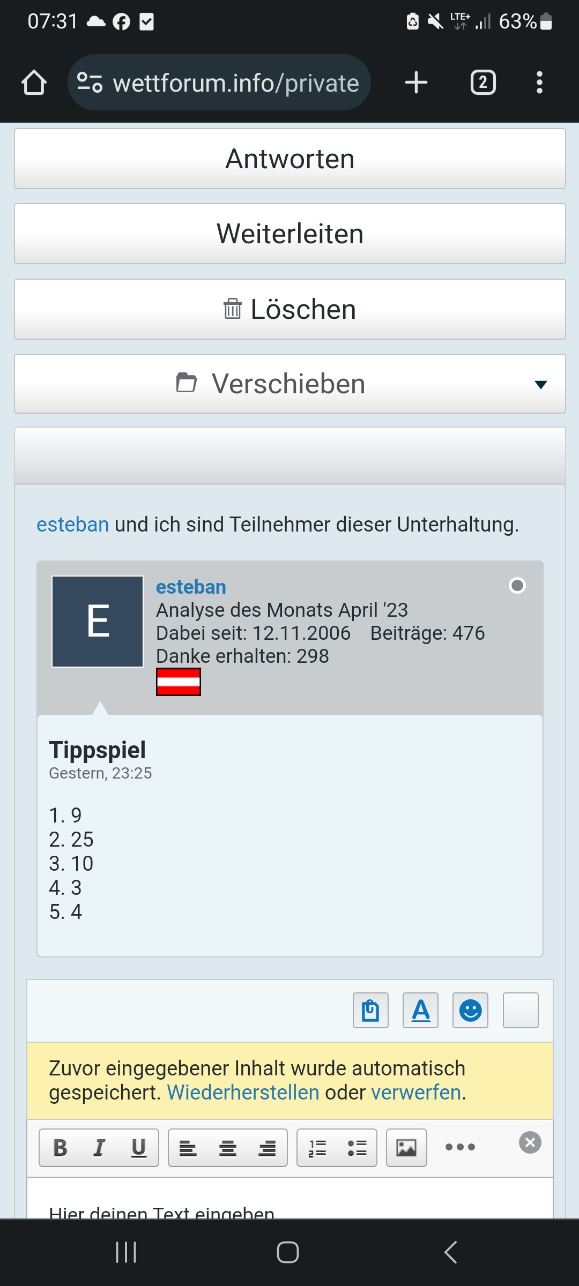579x1286 pixels.
Task: Insert a bulleted list
Action: click(x=357, y=1148)
